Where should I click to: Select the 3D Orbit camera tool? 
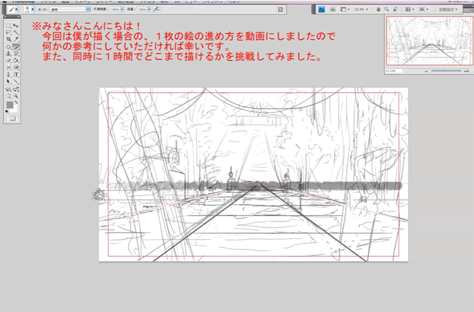[16, 89]
